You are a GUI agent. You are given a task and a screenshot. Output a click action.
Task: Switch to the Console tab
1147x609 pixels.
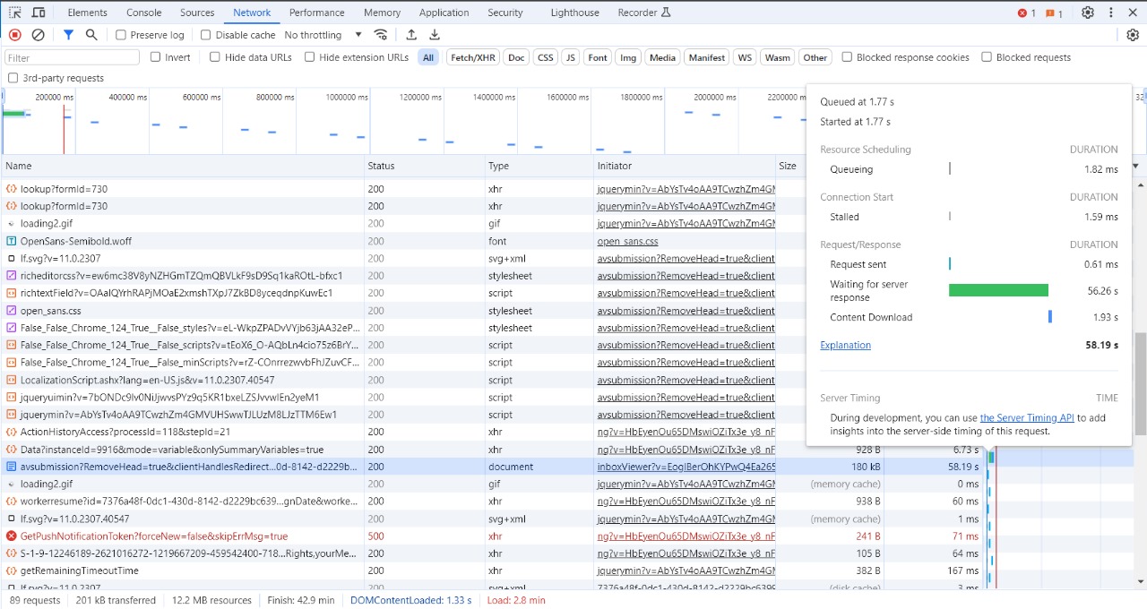tap(144, 13)
